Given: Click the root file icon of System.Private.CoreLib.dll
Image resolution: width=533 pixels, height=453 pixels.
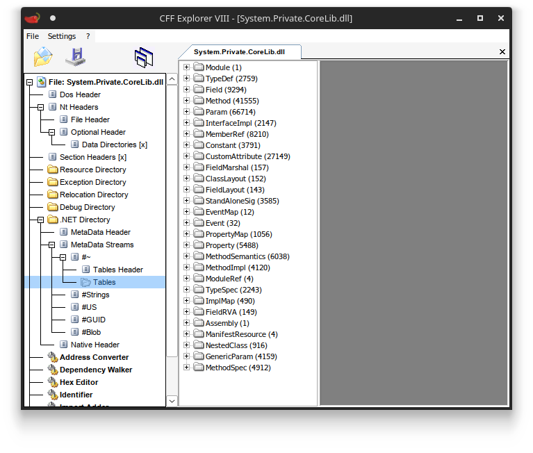Looking at the screenshot, I should pos(42,82).
